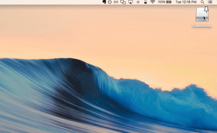Click the 100% battery percentage text
The height and width of the screenshot is (133, 217).
coord(162,2)
